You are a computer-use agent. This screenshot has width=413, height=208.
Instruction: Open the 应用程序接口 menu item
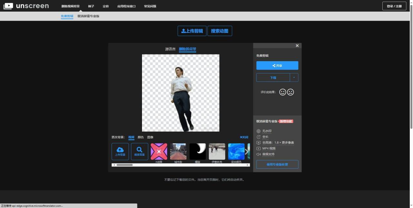pyautogui.click(x=126, y=6)
